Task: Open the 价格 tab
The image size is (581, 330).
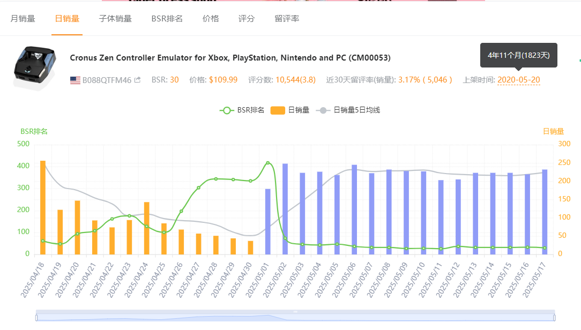Action: [x=211, y=19]
